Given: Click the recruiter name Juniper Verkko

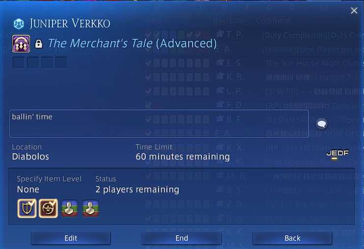Looking at the screenshot, I should coord(70,24).
